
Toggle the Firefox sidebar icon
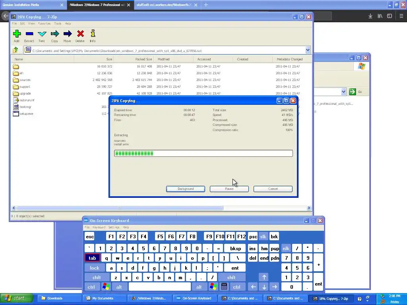[x=390, y=16]
